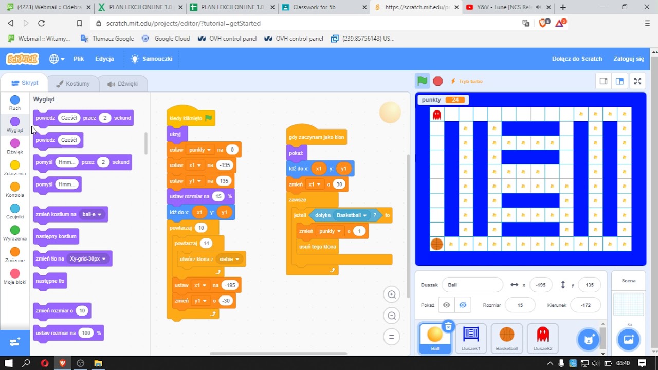Image resolution: width=658 pixels, height=370 pixels.
Task: Click the green flag to start project
Action: tap(422, 81)
